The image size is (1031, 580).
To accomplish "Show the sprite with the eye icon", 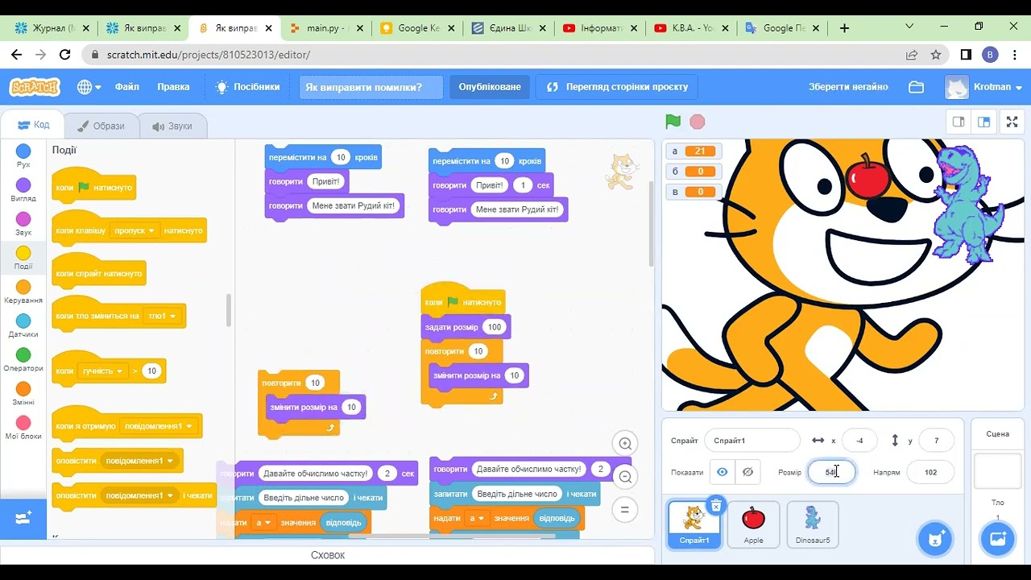I will (723, 472).
